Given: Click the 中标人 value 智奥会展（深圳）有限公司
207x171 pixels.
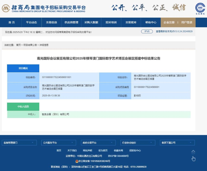Looking at the screenshot, I should point(55,114).
